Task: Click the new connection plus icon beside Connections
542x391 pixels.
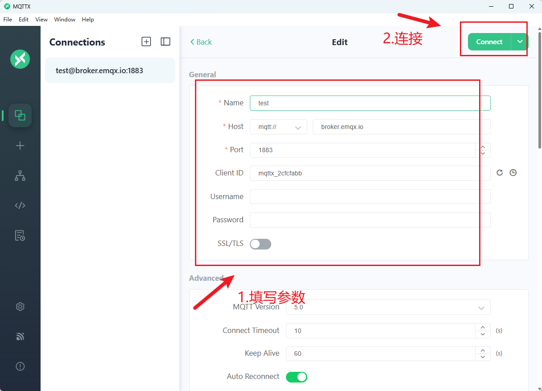Action: [146, 42]
